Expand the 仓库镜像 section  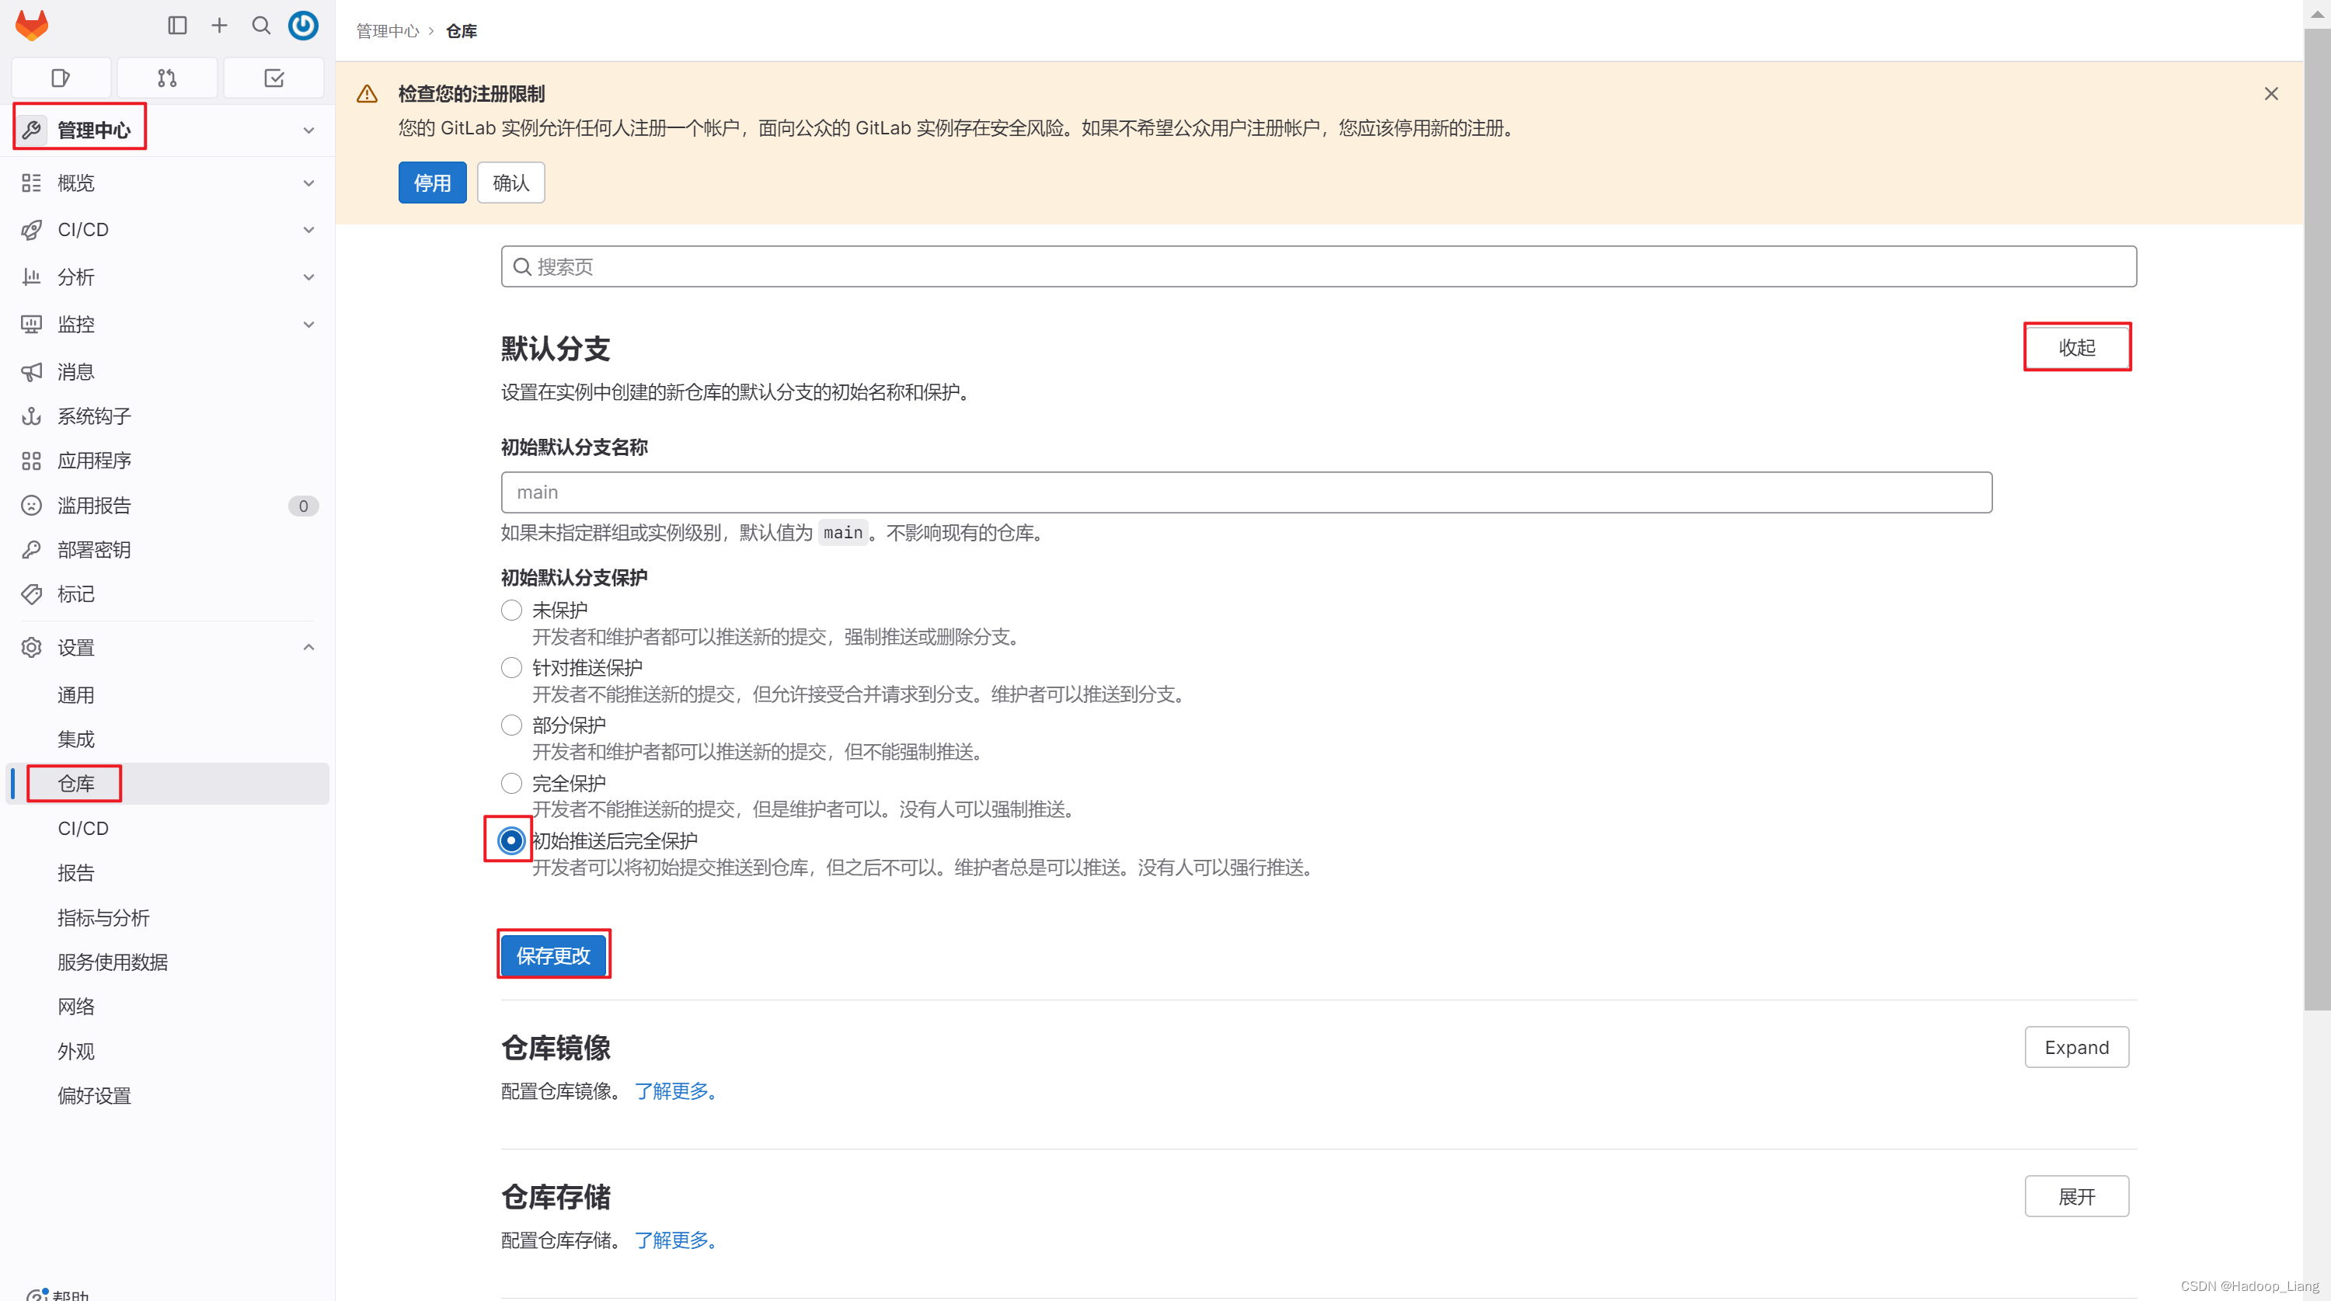2076,1047
